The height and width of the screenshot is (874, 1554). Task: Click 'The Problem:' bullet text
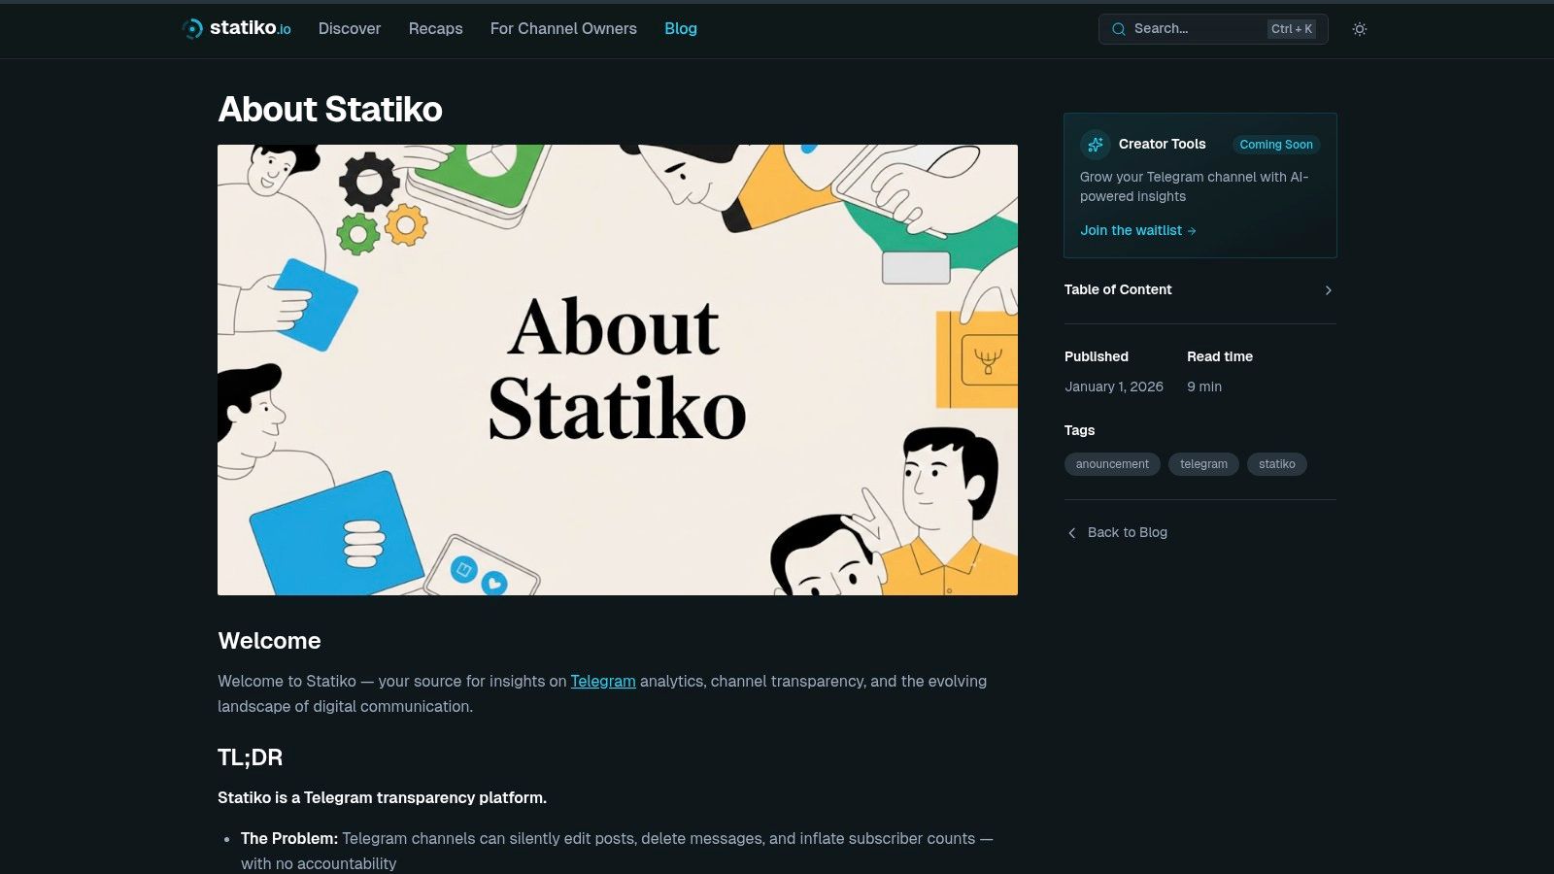(289, 838)
